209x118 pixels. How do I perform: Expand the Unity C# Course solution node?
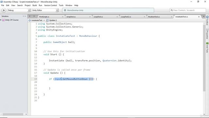[x=1, y=20]
